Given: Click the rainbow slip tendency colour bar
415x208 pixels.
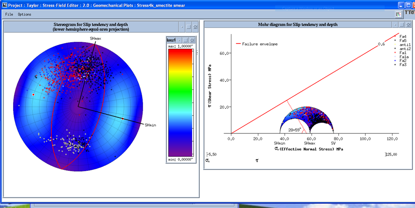Looking at the screenshot, I should pos(180,102).
